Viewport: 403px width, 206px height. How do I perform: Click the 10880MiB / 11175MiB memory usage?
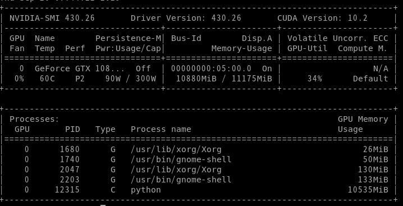pos(224,79)
